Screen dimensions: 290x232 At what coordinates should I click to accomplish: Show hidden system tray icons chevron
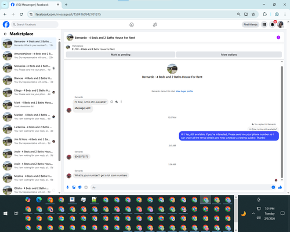pyautogui.click(x=253, y=213)
